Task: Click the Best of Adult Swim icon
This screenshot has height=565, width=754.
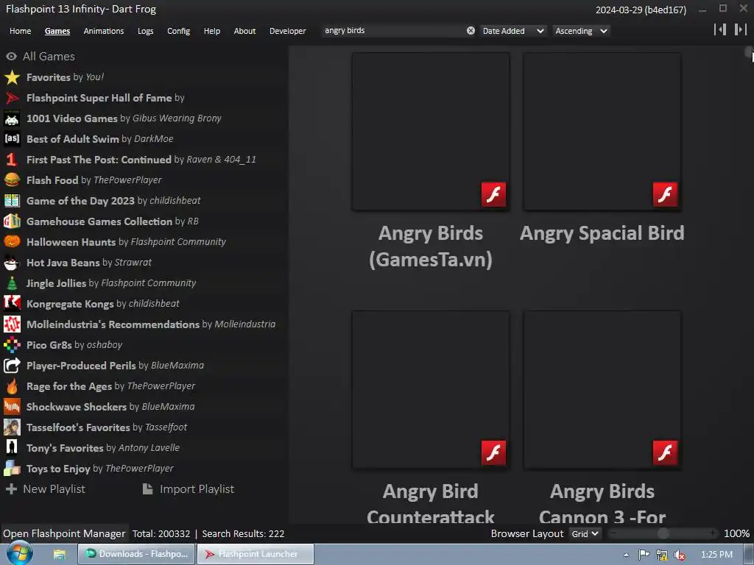Action: (x=12, y=139)
